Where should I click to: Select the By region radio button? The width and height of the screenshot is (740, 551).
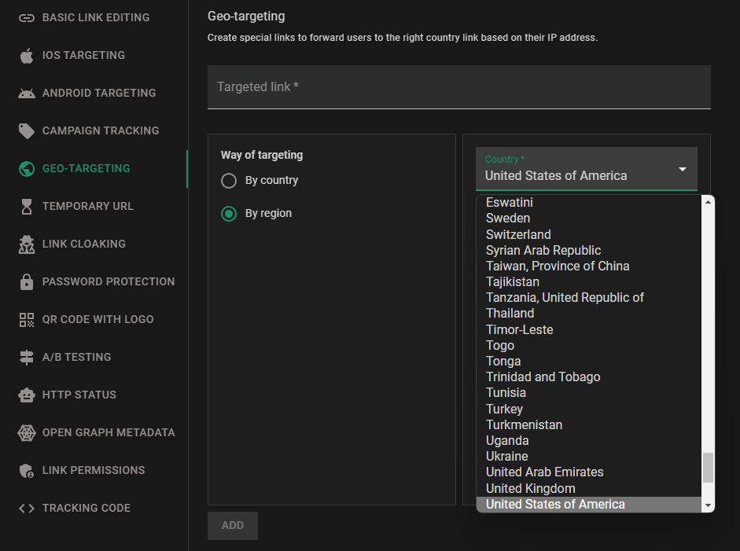pos(229,214)
